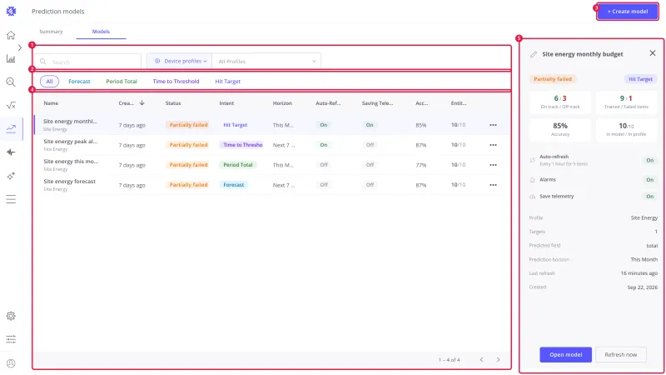Image resolution: width=666 pixels, height=375 pixels.
Task: Expand the sidebar with chevron arrow
Action: click(19, 47)
